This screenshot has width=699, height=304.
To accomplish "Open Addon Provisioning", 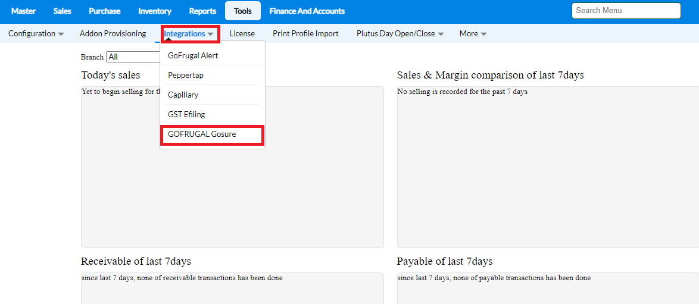I will pos(113,34).
